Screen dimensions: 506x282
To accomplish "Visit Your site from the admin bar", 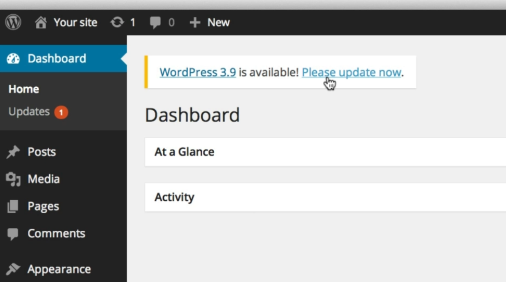I will [x=75, y=22].
